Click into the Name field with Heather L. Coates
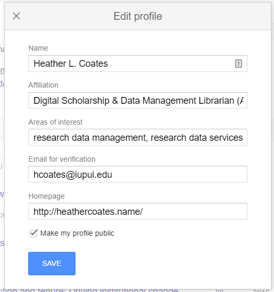 138,64
